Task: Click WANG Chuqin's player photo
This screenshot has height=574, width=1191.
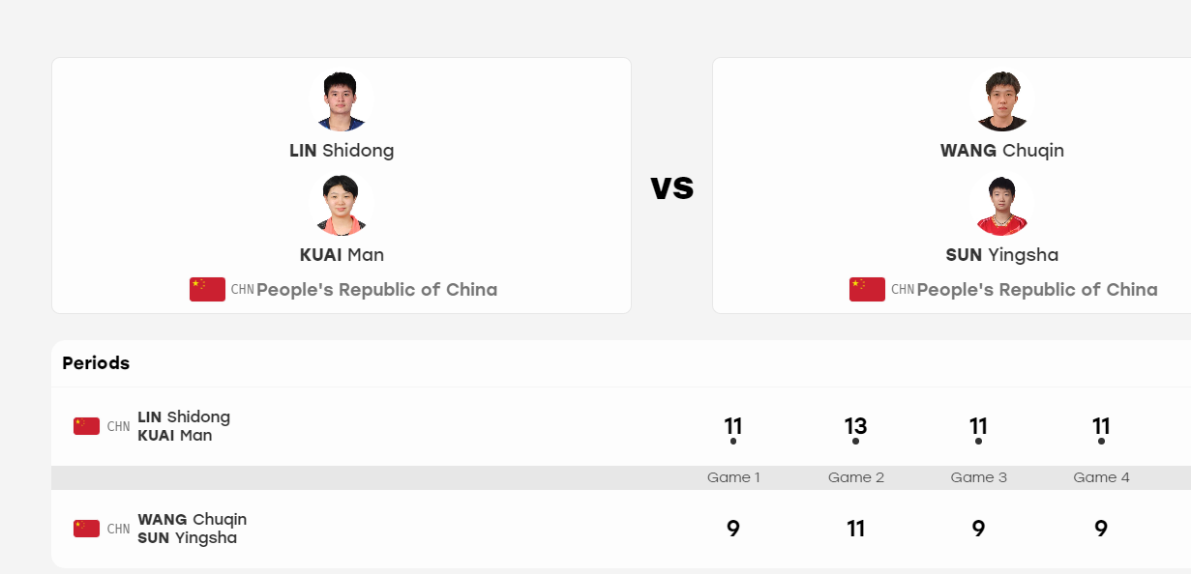Action: tap(1002, 101)
